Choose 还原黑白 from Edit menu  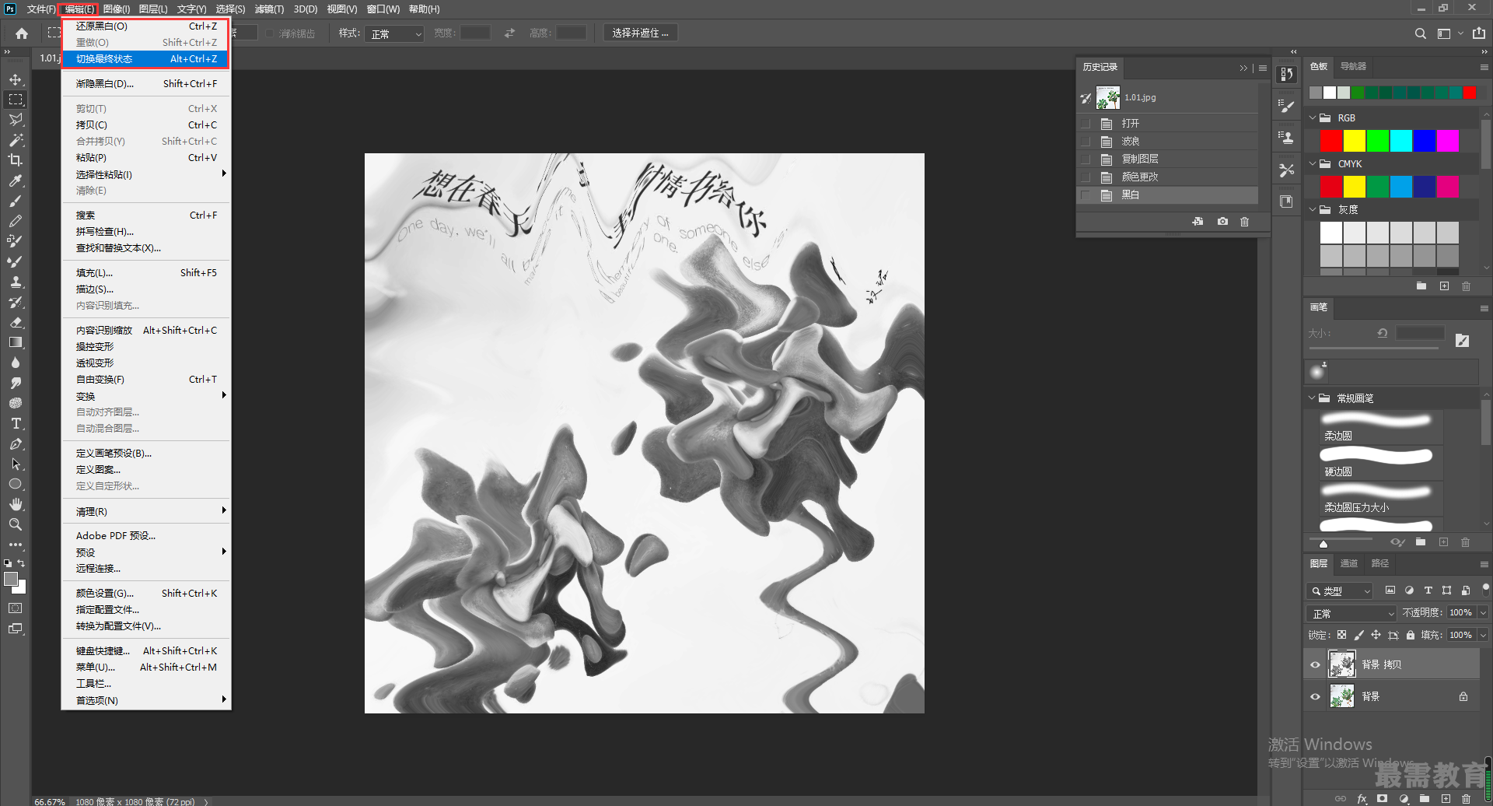146,26
